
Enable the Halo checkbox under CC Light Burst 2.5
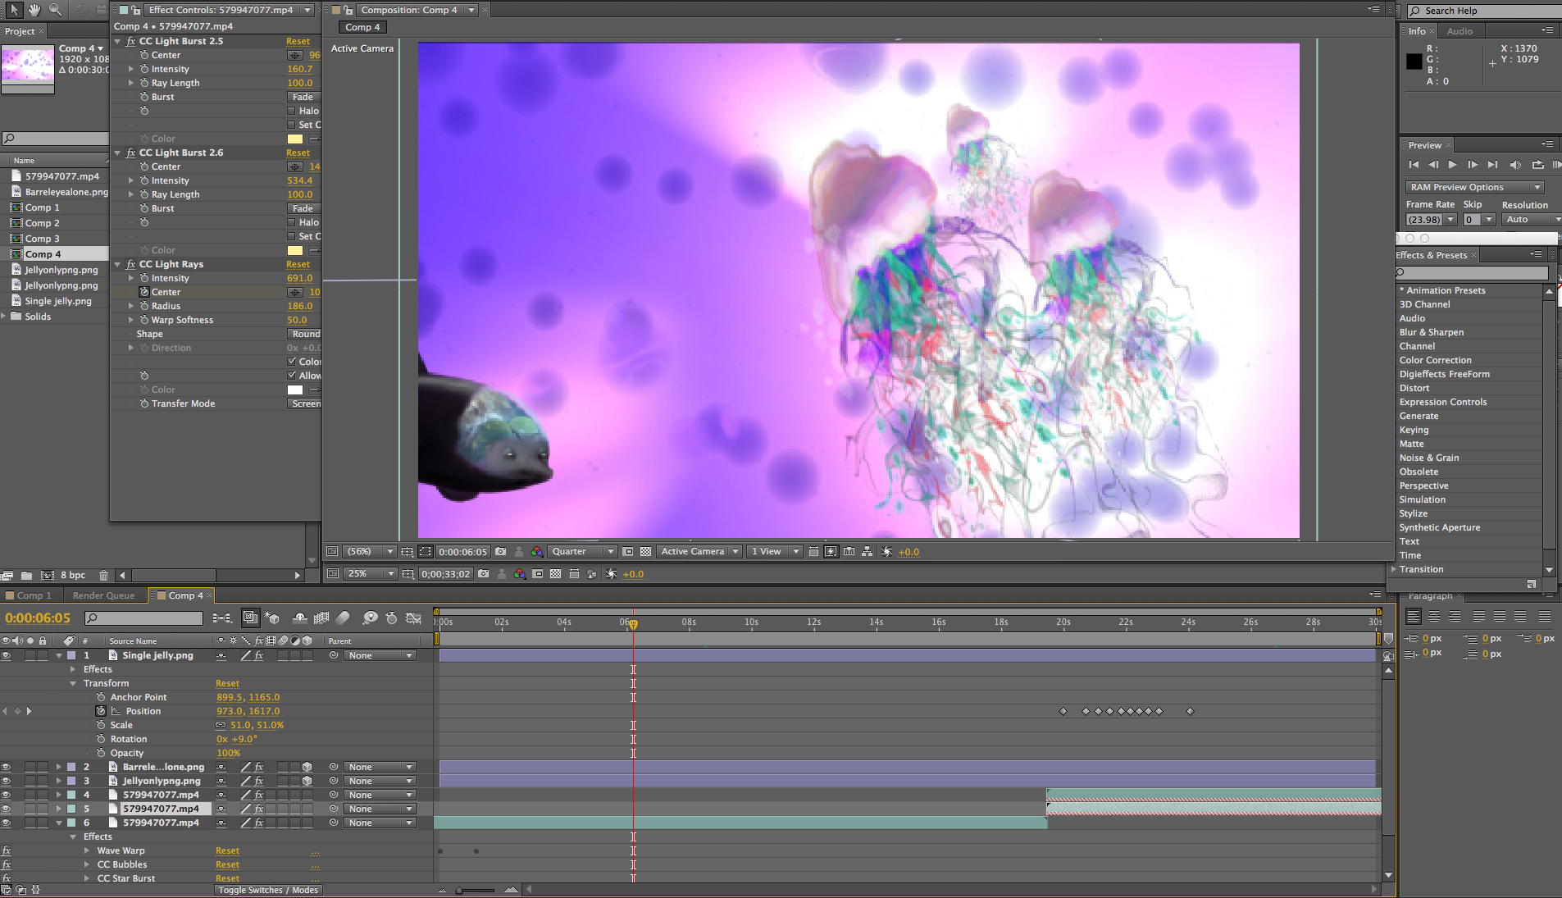(x=291, y=111)
